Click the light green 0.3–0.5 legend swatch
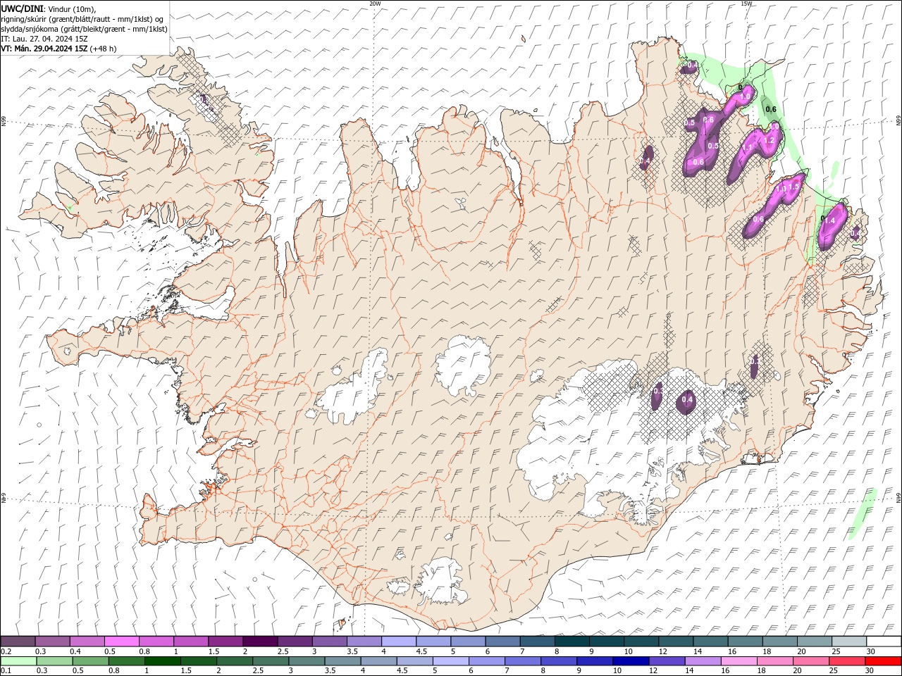Screen dimensions: 902x676 54,661
